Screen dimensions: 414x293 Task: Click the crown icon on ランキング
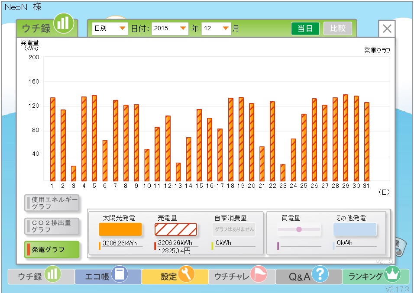point(392,274)
